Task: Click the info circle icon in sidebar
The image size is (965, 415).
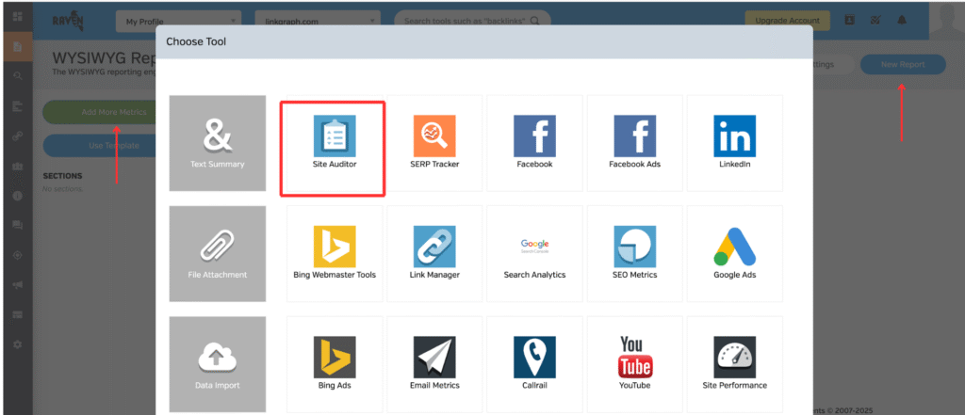Action: (x=17, y=196)
